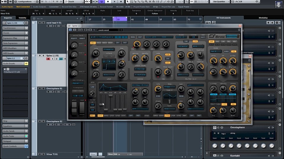
Task: Select the LFO4 tab in Spire
Action: 173,115
